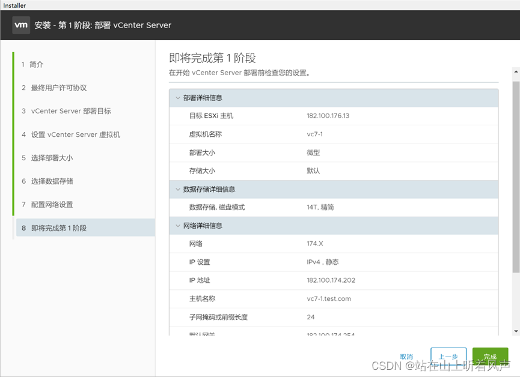
Task: Click the green 完成 finish button
Action: tap(490, 357)
